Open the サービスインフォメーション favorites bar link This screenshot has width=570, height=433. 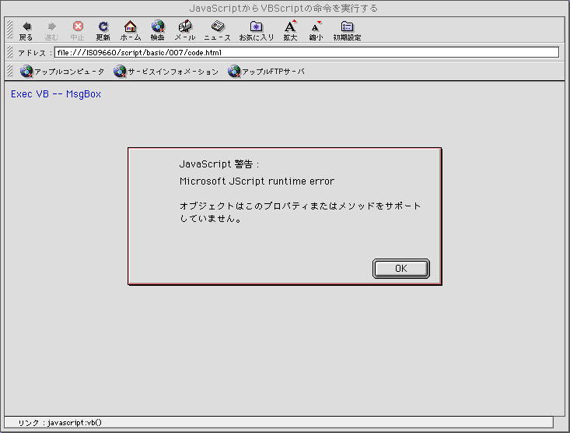[x=166, y=72]
